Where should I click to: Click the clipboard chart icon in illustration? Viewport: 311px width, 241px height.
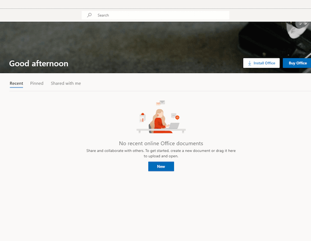point(143,118)
